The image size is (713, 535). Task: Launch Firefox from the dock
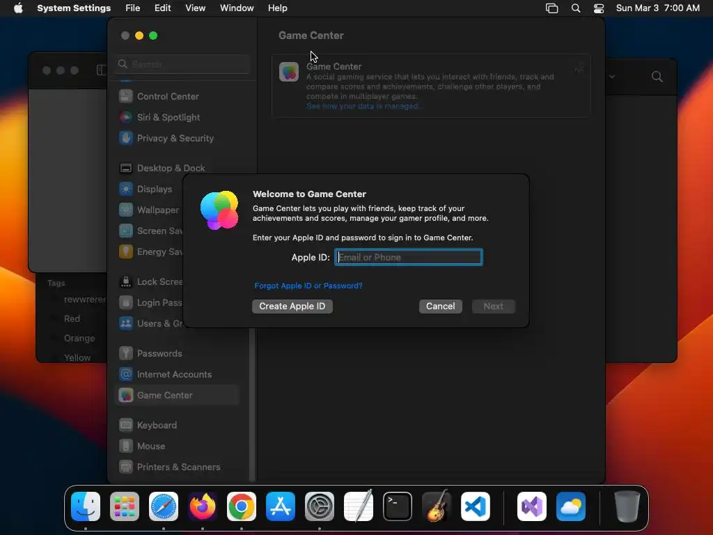click(x=203, y=506)
